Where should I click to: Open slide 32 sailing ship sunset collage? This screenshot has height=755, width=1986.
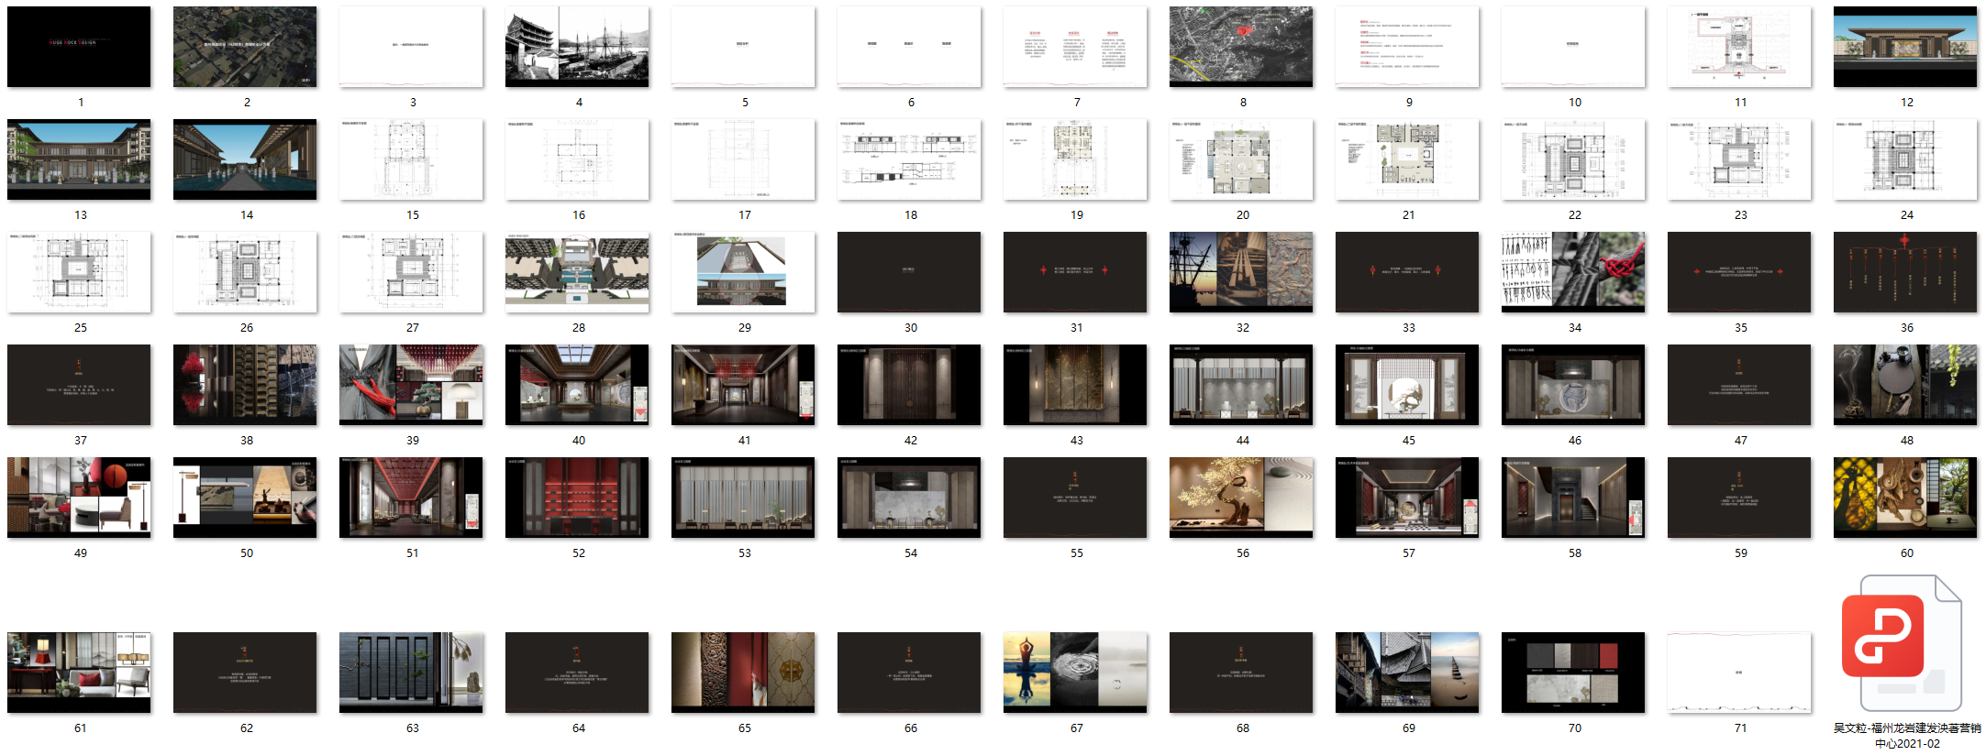tap(1241, 272)
